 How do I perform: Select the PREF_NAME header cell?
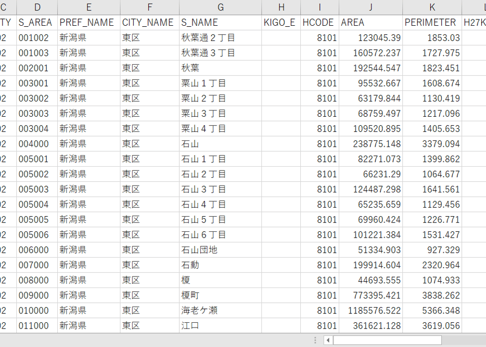[x=89, y=23]
